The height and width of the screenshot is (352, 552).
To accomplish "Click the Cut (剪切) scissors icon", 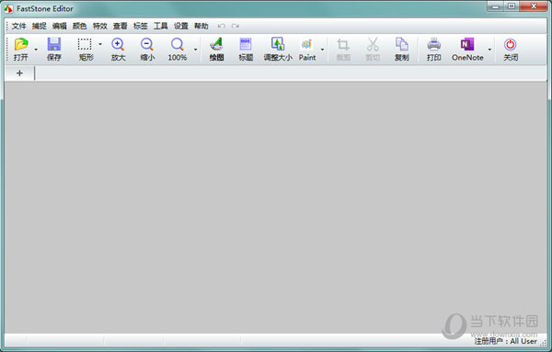I will 373,44.
